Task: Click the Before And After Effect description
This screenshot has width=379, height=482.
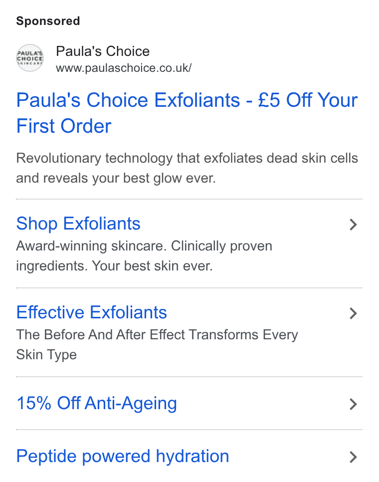Action: click(157, 345)
